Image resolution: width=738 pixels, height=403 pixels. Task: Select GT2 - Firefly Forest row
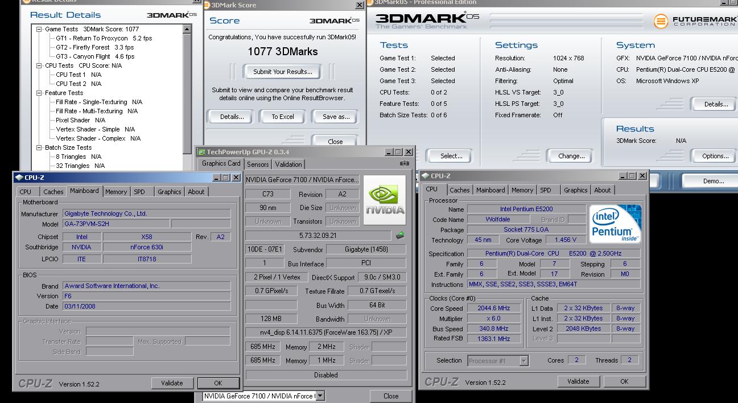(94, 47)
